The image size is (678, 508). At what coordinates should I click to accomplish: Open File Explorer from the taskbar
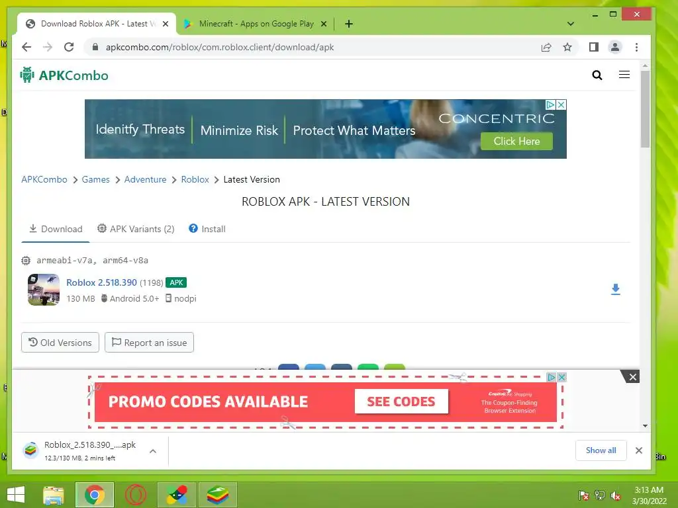[54, 495]
